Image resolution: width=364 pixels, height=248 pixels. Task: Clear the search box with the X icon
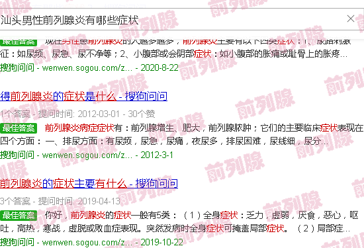(351, 19)
